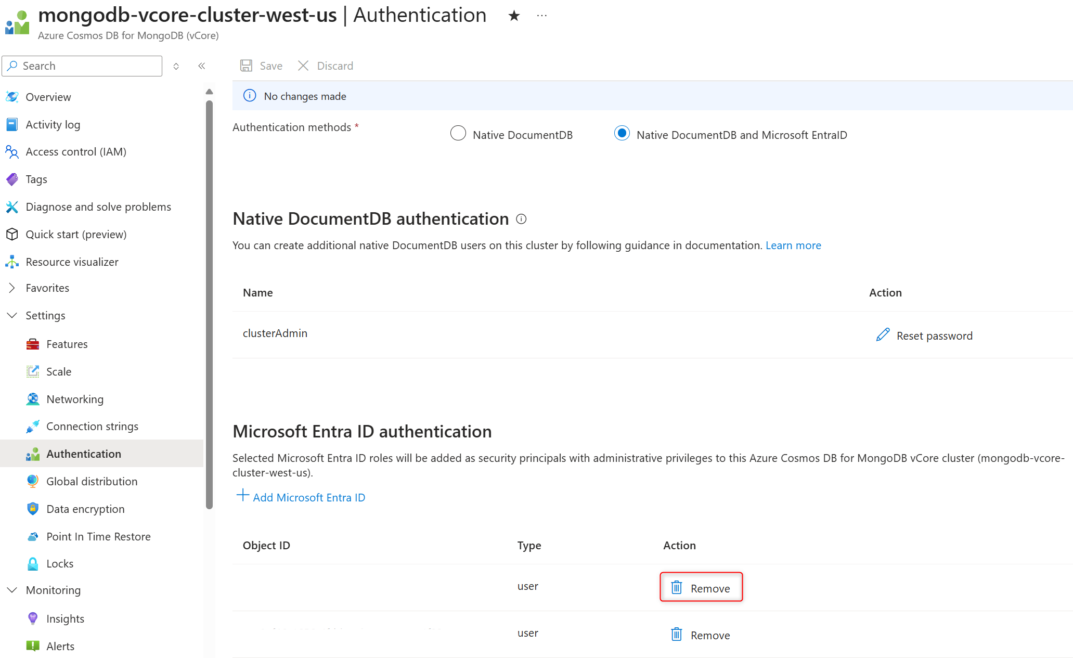Screen dimensions: 1073x658
Task: Click the Learn more link
Action: point(793,245)
